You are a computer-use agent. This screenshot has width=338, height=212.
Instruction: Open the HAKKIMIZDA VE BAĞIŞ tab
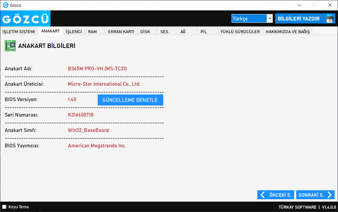click(287, 31)
